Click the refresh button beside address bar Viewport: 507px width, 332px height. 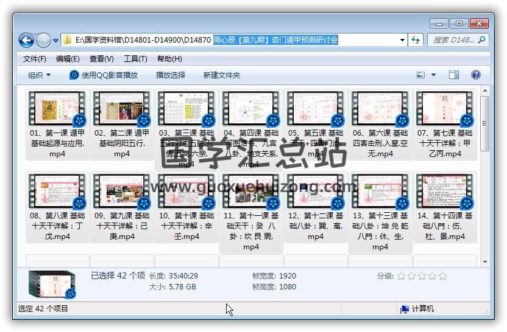tap(416, 40)
